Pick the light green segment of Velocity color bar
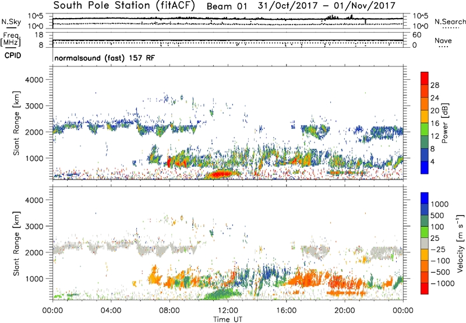 point(425,232)
